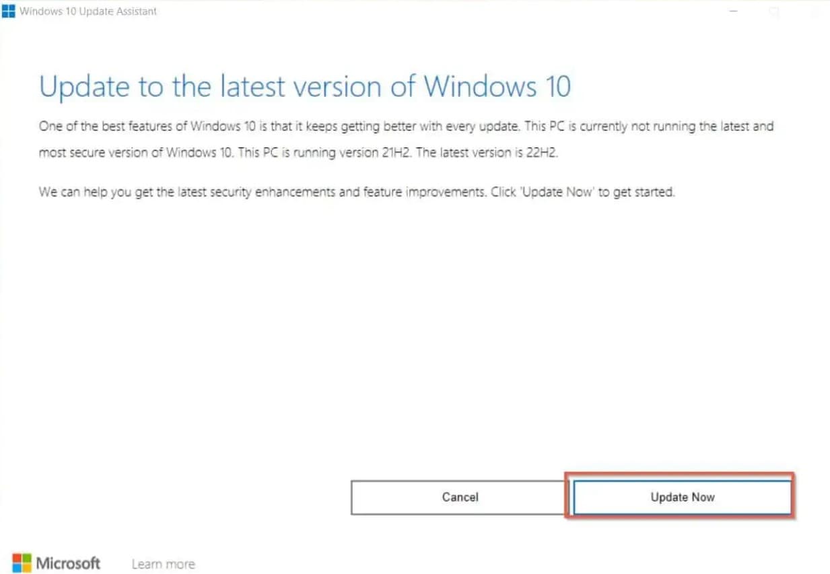This screenshot has width=830, height=574.
Task: Click the greyed-out maximize window button
Action: point(774,11)
